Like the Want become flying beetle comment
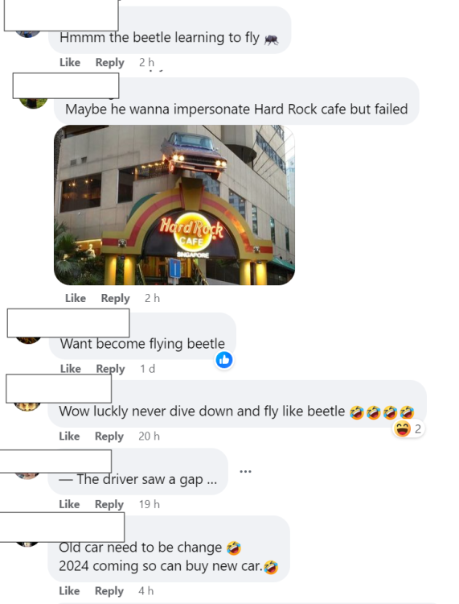The image size is (459, 604). point(71,368)
